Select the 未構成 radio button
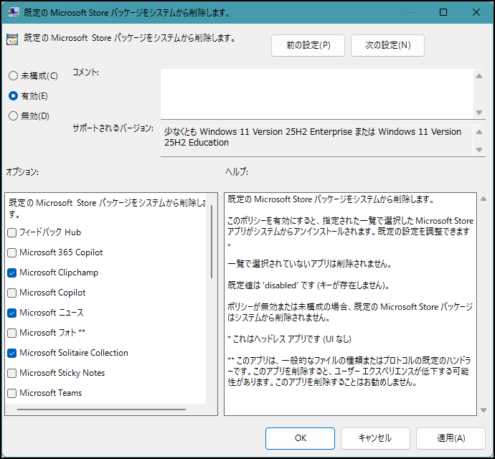 (x=13, y=75)
